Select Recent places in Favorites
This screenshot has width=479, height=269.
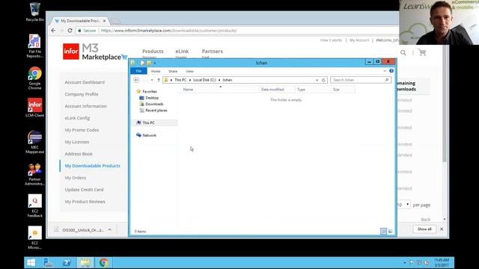pos(156,111)
